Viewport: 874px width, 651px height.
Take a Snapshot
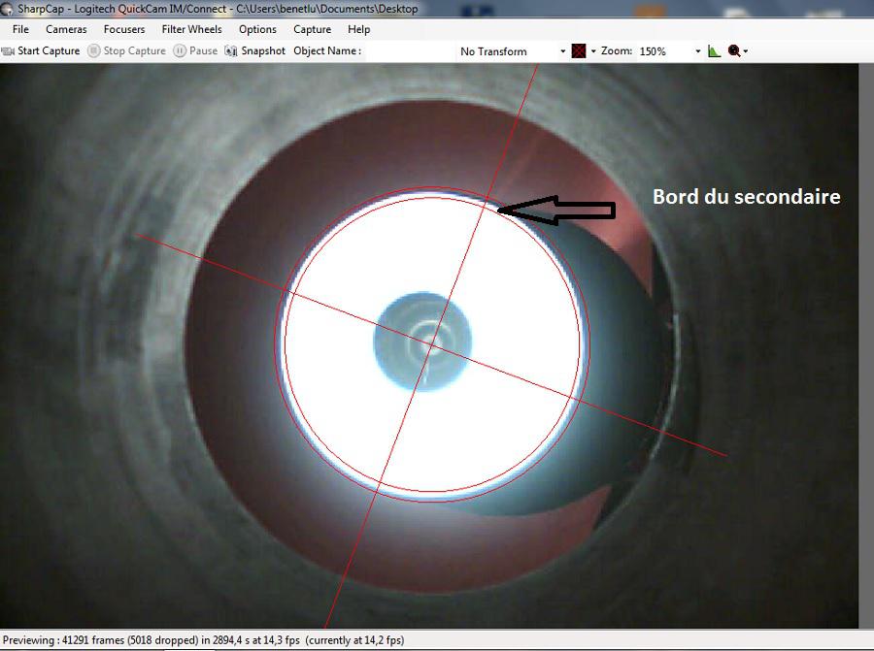click(254, 51)
